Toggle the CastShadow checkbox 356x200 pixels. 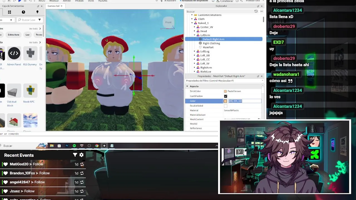coord(226,96)
